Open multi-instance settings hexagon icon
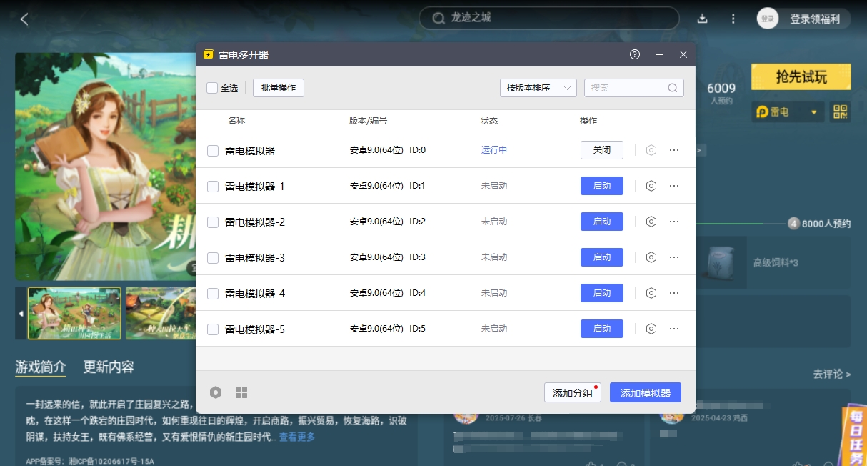The image size is (867, 466). pos(216,392)
